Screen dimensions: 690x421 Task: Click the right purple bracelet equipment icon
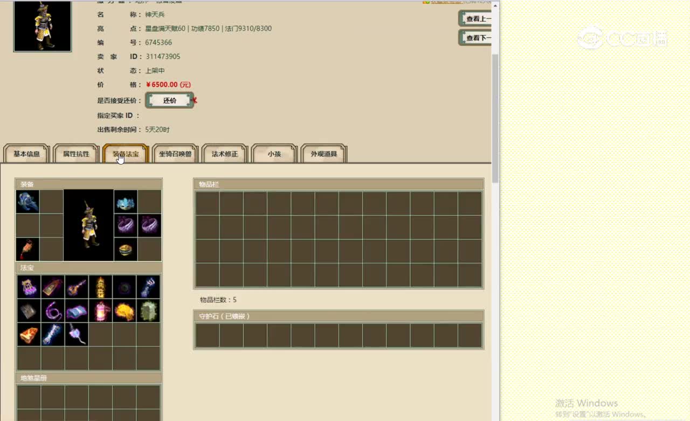(x=149, y=225)
